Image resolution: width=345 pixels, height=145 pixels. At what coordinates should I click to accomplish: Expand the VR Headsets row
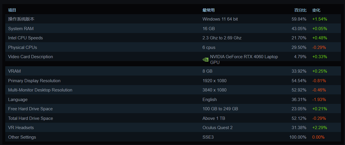click(21, 128)
